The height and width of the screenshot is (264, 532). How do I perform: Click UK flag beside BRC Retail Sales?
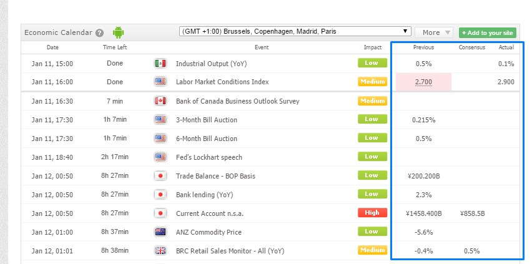pos(160,251)
